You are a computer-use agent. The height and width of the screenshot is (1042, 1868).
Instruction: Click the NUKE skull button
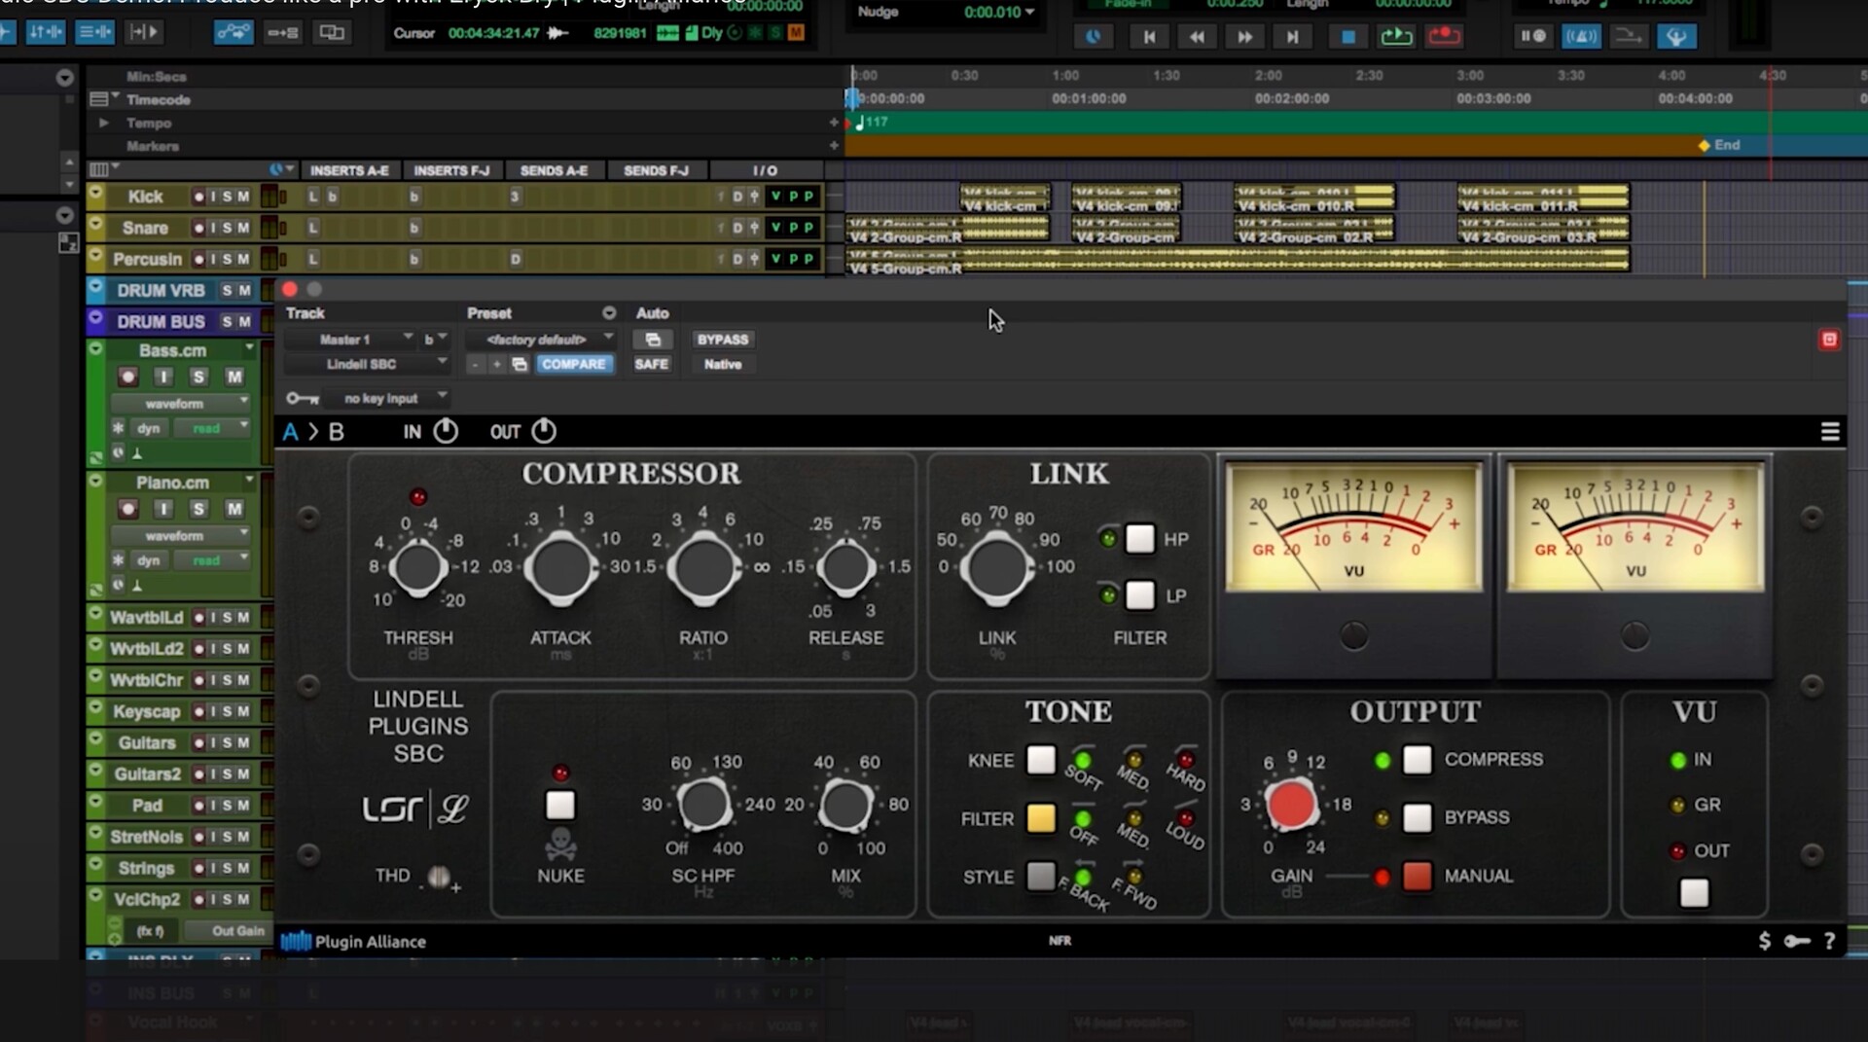(560, 805)
